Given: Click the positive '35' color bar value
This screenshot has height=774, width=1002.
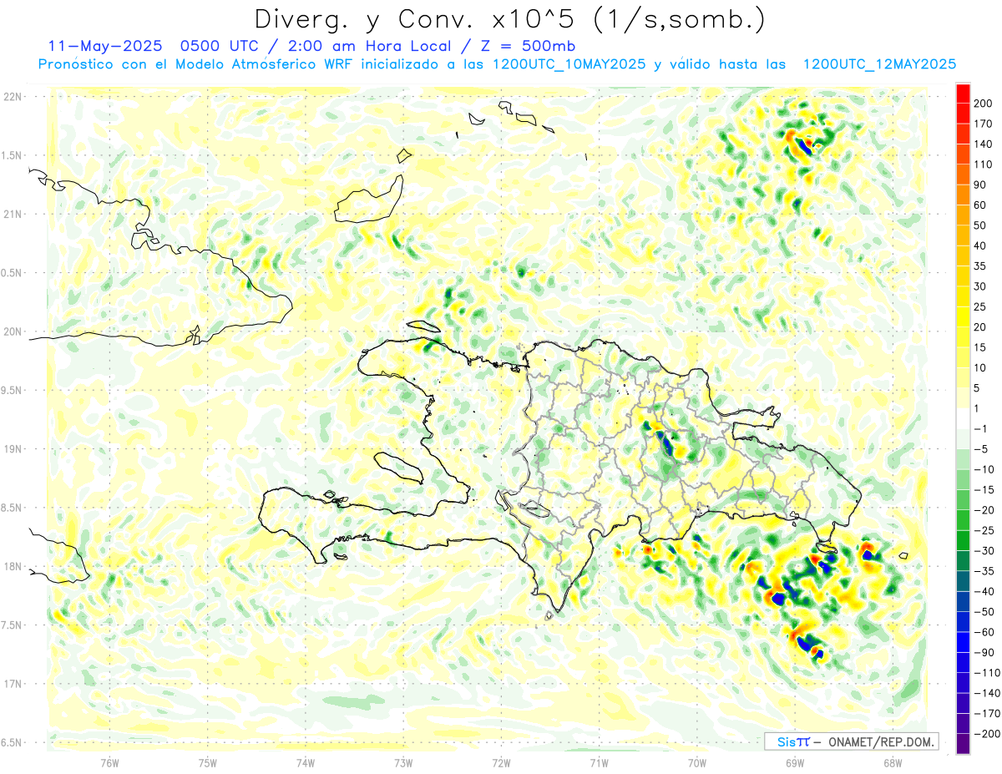Looking at the screenshot, I should click(980, 266).
